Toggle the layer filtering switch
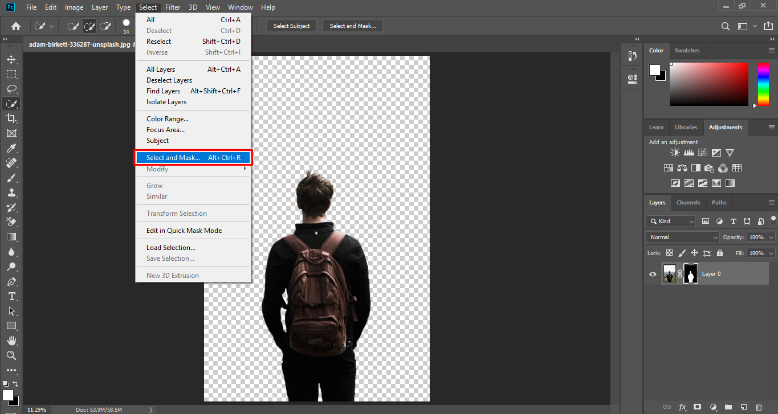This screenshot has height=414, width=778. pos(773,220)
